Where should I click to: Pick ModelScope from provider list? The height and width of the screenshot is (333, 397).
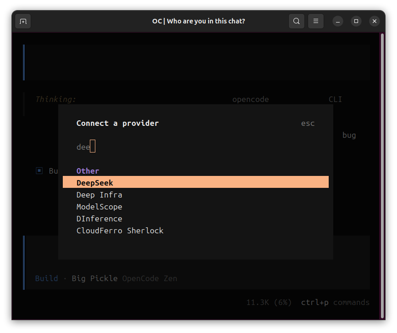pyautogui.click(x=196, y=207)
